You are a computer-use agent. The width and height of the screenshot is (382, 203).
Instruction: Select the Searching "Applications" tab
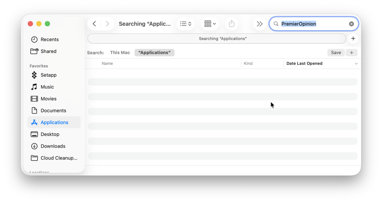pyautogui.click(x=217, y=39)
